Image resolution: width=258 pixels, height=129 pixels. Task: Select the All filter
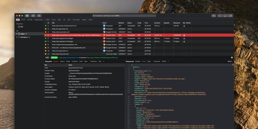point(18,20)
